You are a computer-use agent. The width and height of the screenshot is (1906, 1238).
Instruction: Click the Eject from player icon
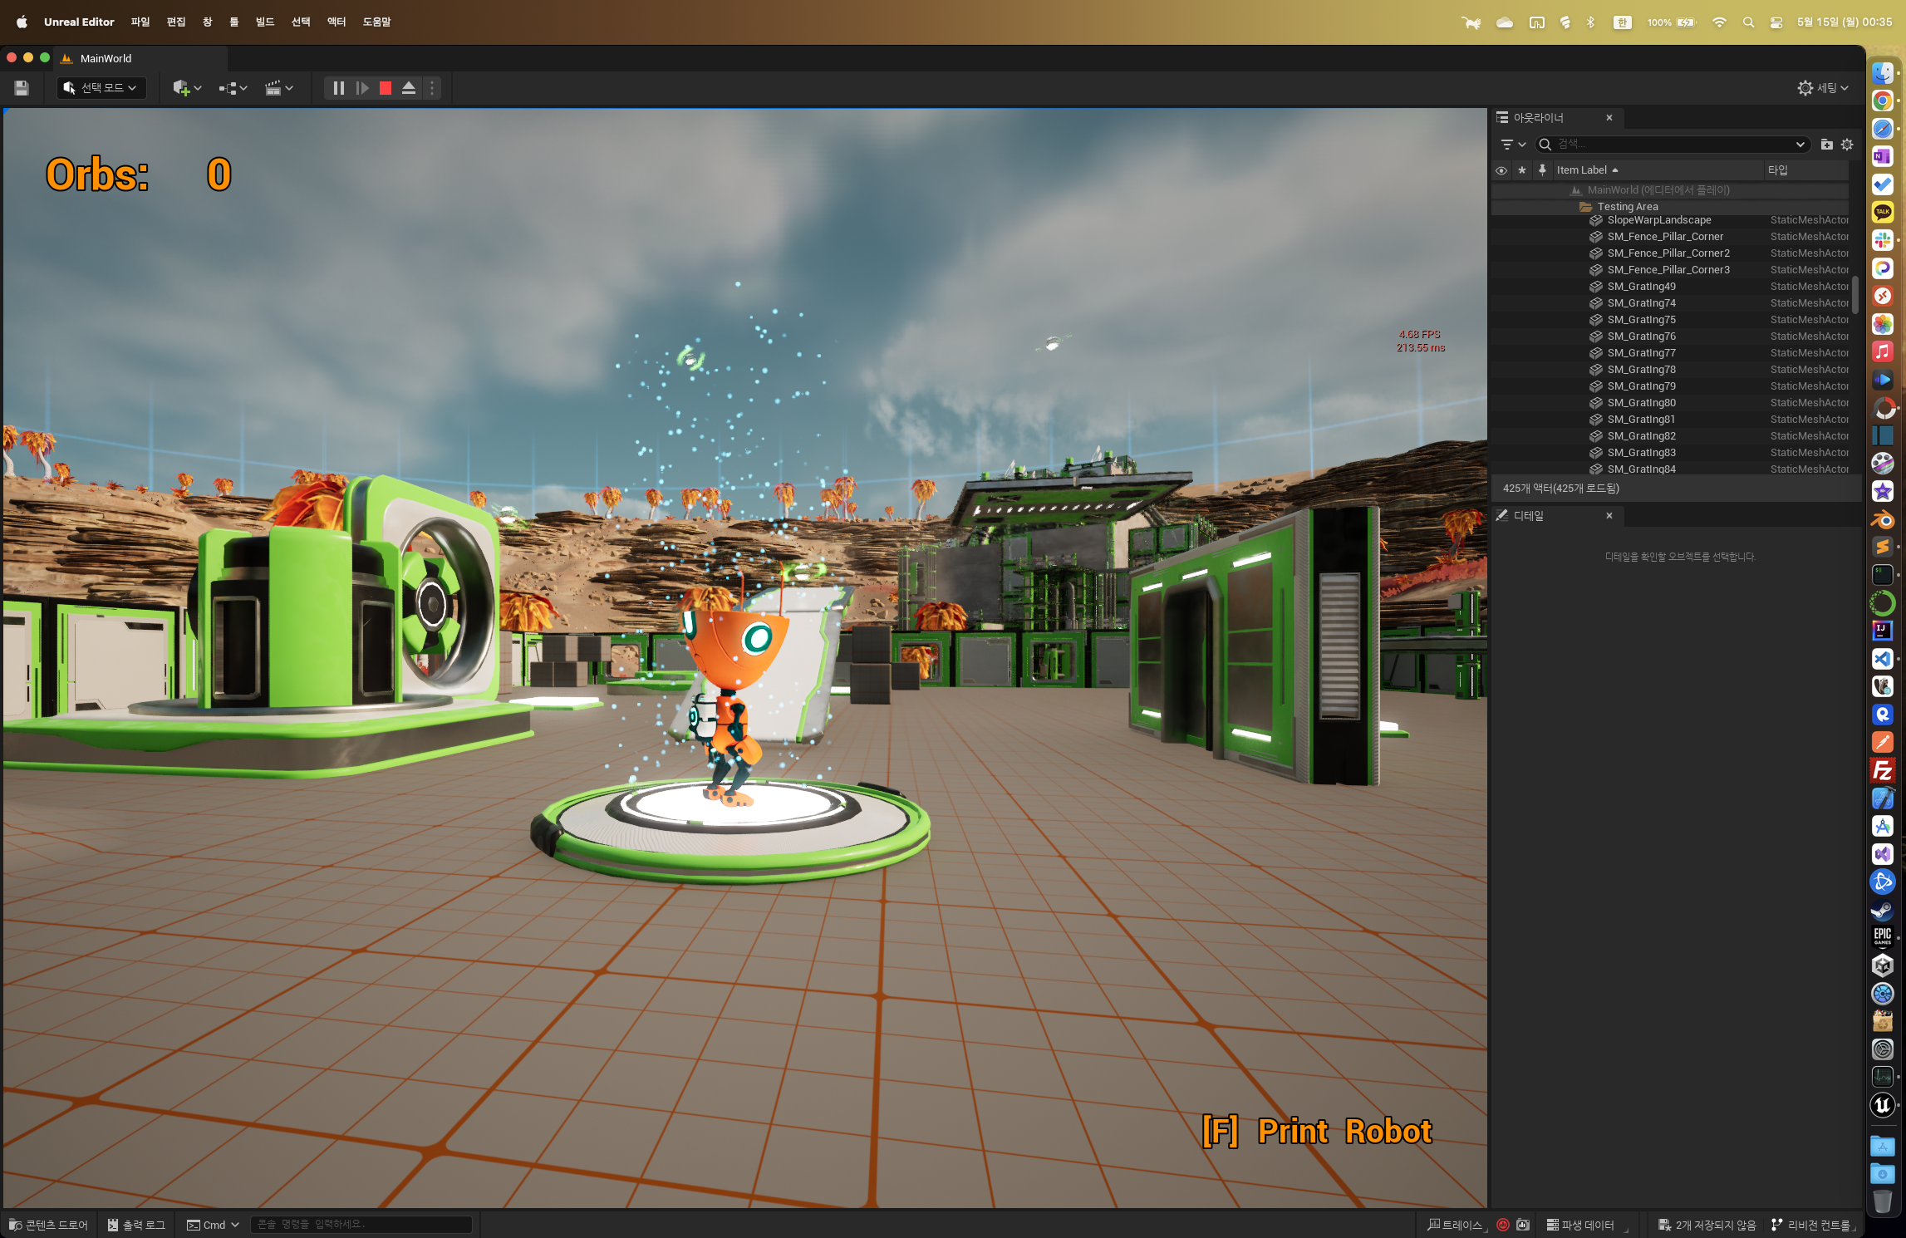pos(409,88)
